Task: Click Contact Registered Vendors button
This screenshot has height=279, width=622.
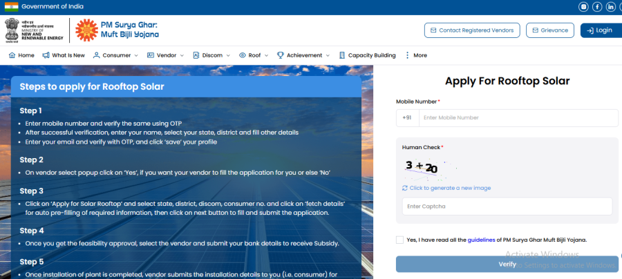Action: [x=472, y=30]
